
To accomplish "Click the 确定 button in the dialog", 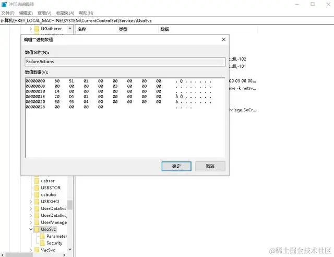I will coord(176,166).
